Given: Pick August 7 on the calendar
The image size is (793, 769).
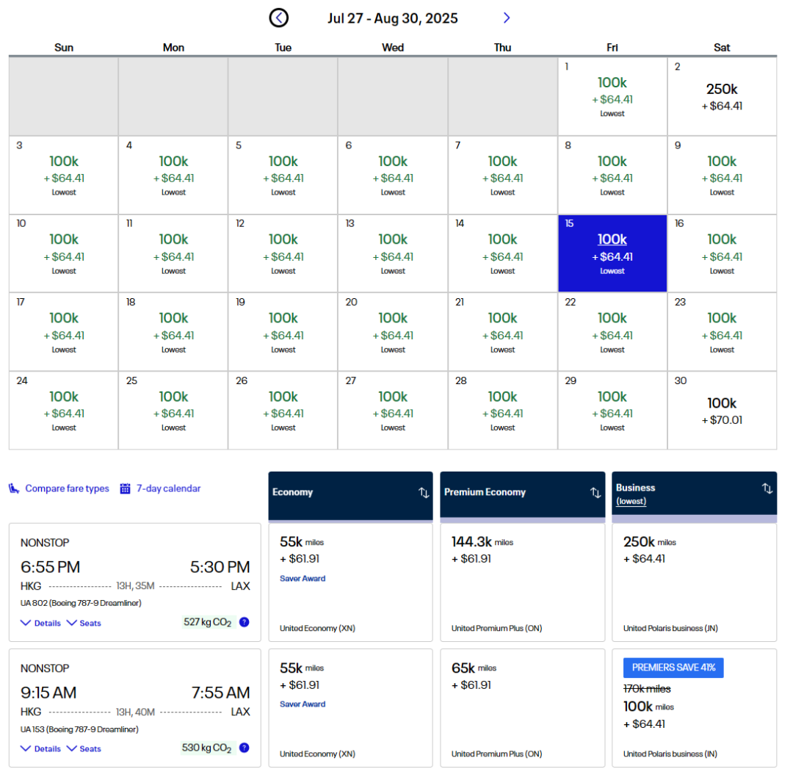Looking at the screenshot, I should (503, 175).
